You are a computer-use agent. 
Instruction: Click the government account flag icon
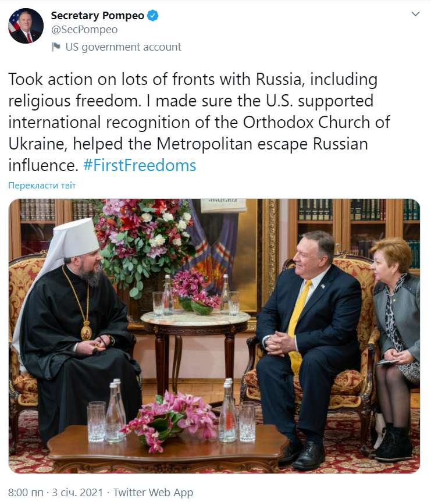(56, 47)
